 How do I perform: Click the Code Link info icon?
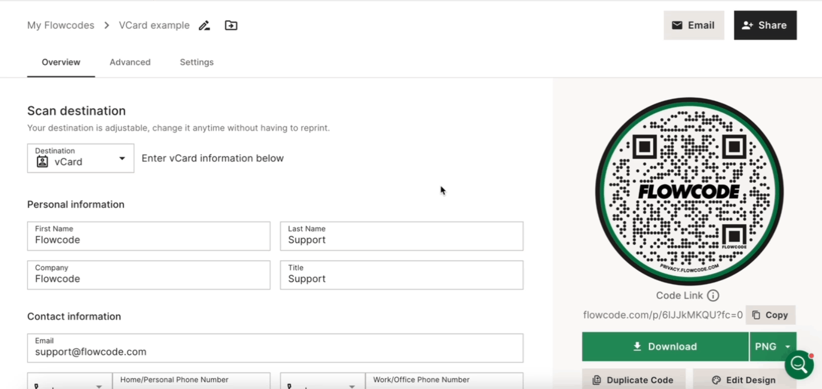pos(713,296)
